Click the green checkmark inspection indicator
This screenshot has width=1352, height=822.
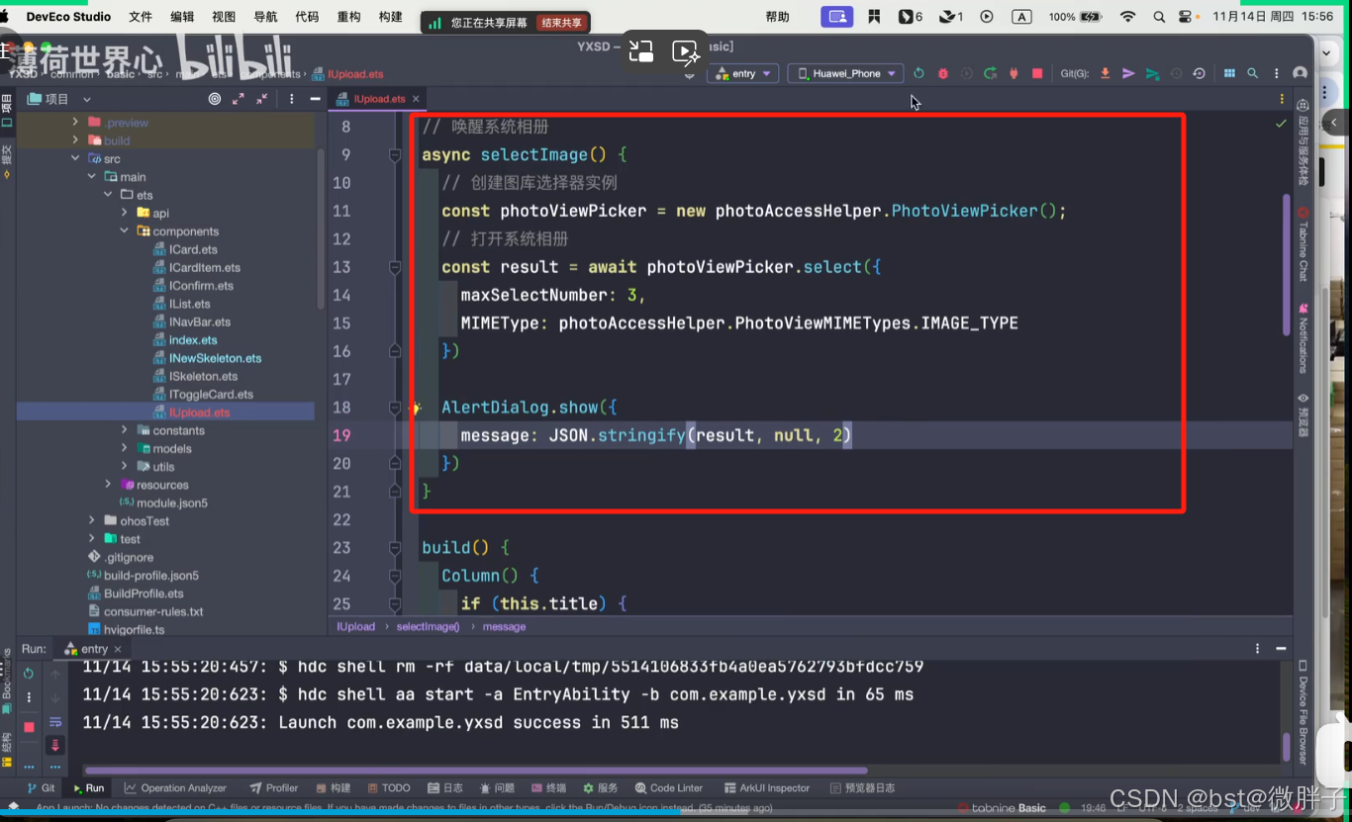tap(1281, 124)
